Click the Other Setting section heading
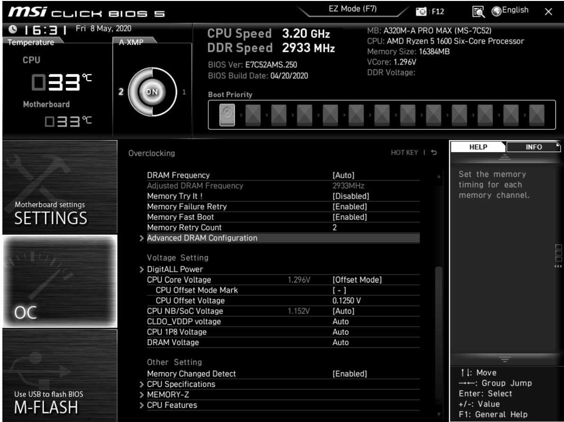 pos(174,362)
